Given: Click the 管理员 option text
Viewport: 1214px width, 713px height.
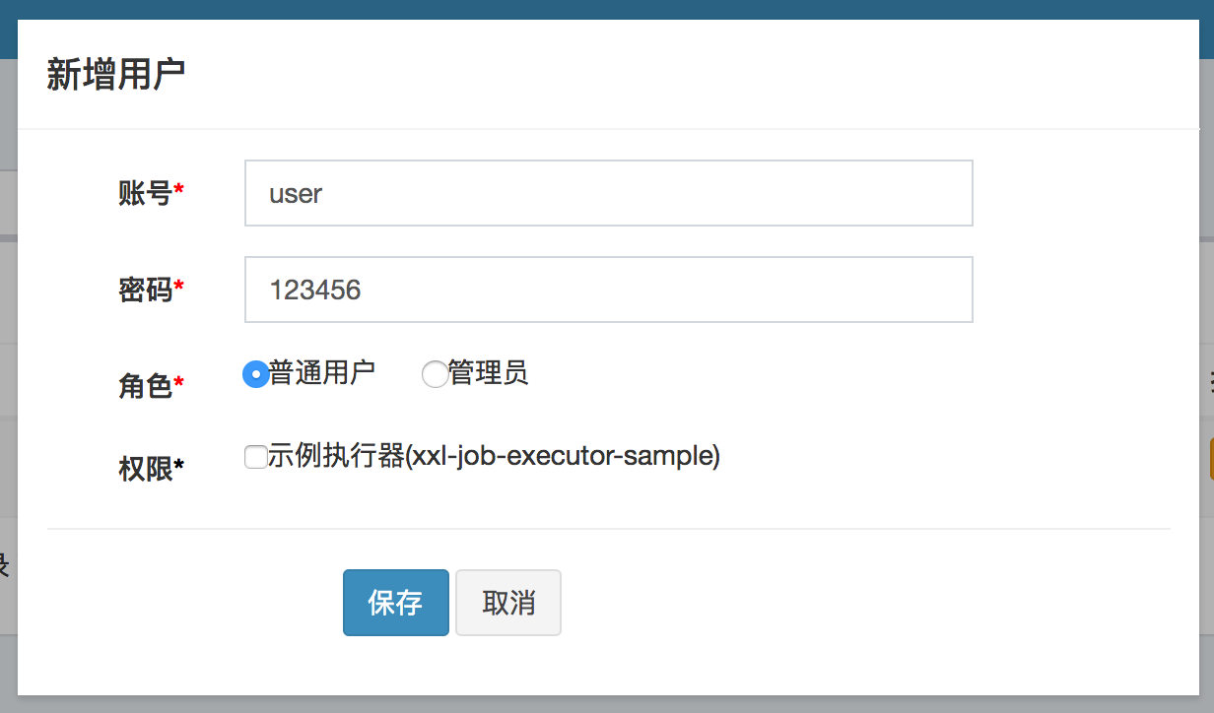Looking at the screenshot, I should click(489, 373).
